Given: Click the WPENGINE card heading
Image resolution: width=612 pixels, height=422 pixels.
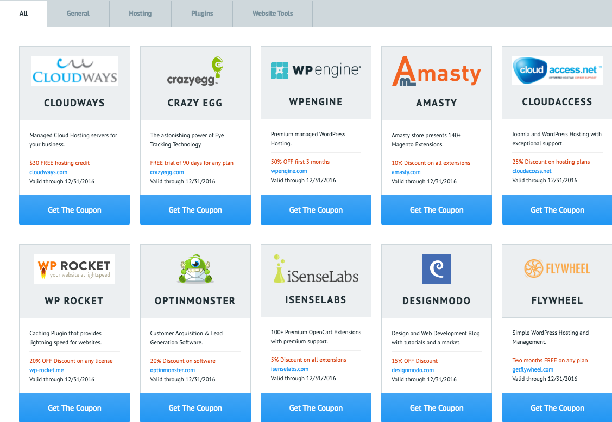Looking at the screenshot, I should point(316,102).
